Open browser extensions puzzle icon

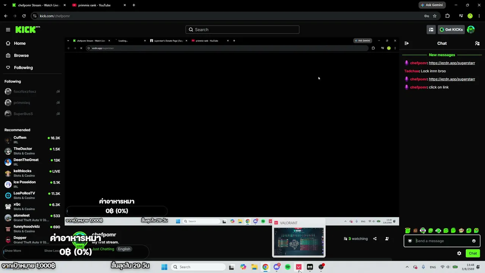click(447, 16)
